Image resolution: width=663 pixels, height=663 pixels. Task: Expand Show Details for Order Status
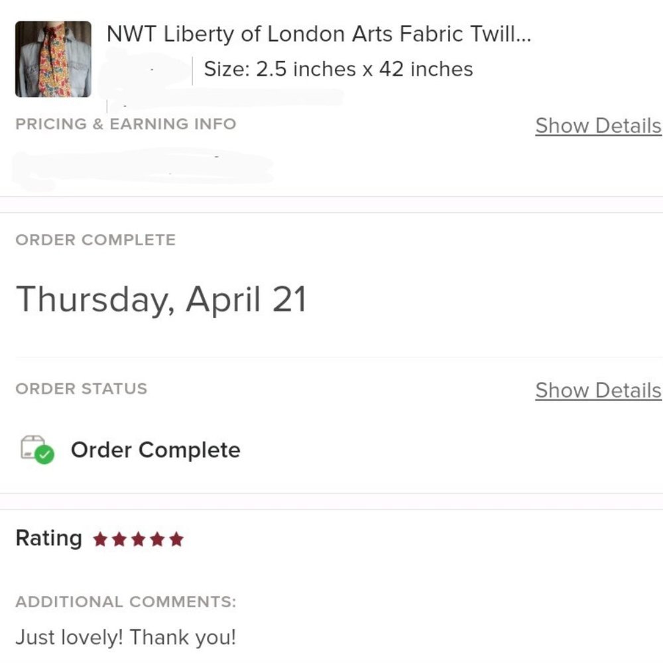pos(598,391)
